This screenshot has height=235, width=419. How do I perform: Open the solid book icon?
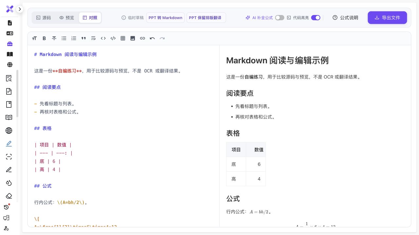(x=10, y=54)
